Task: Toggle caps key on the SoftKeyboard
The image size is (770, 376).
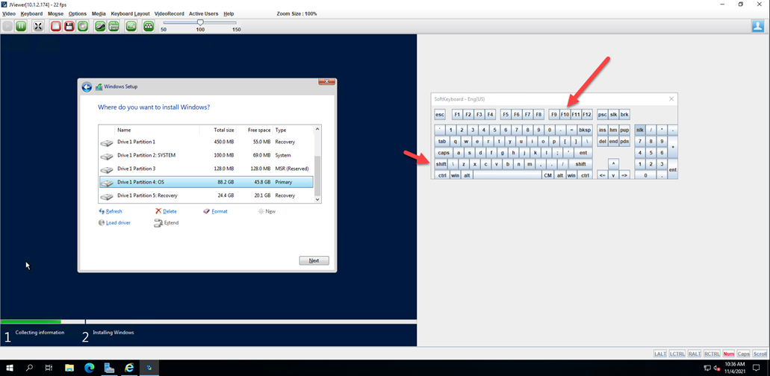Action: (444, 152)
